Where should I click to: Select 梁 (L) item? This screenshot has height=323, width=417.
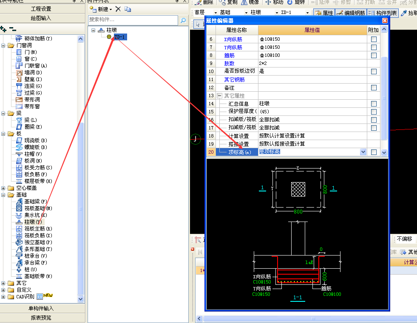point(27,120)
